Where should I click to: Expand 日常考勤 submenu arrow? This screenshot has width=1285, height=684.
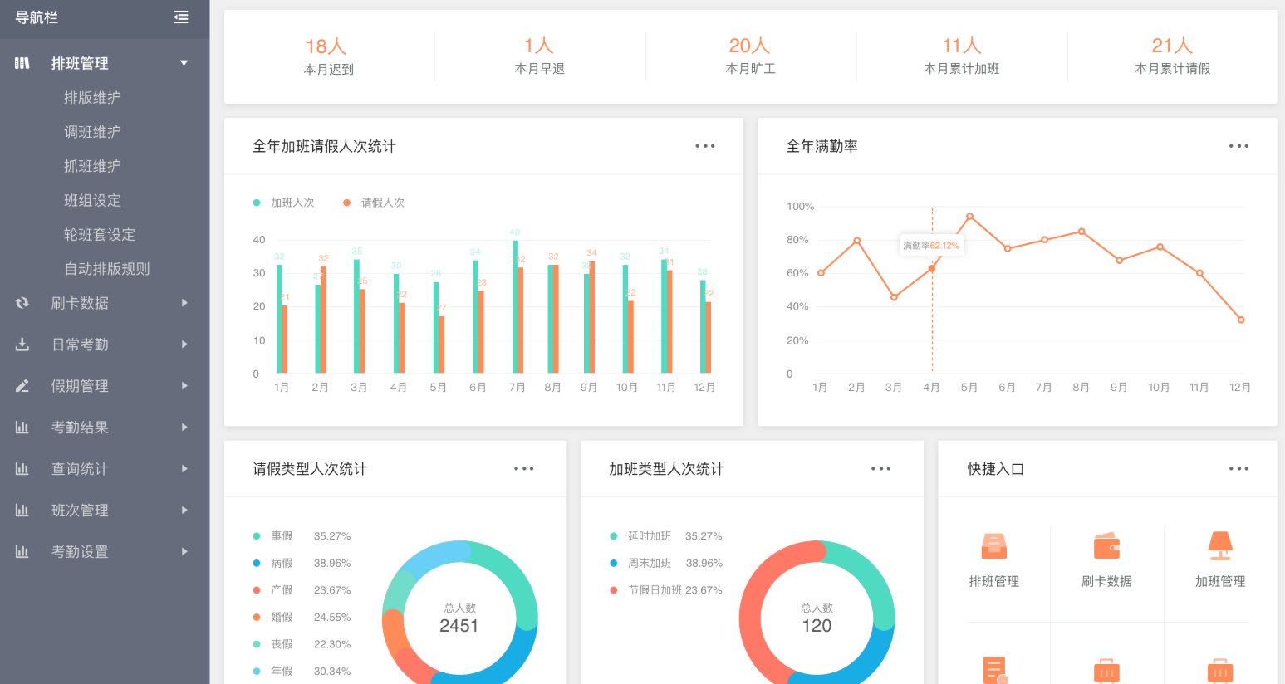pos(184,344)
